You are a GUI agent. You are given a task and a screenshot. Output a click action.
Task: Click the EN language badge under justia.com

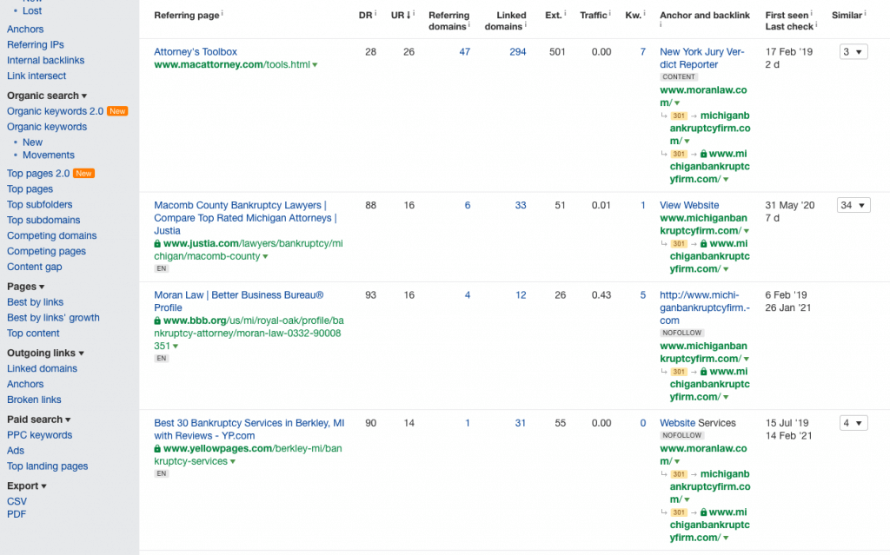coord(162,268)
